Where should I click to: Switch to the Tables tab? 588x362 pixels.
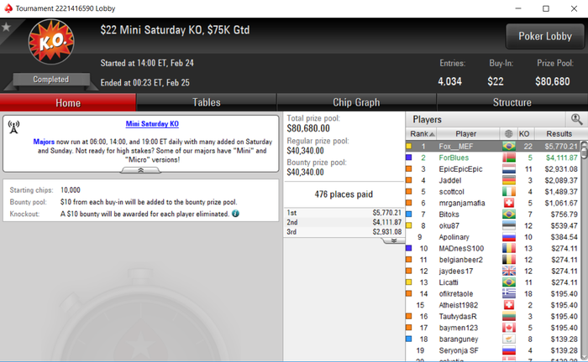207,102
